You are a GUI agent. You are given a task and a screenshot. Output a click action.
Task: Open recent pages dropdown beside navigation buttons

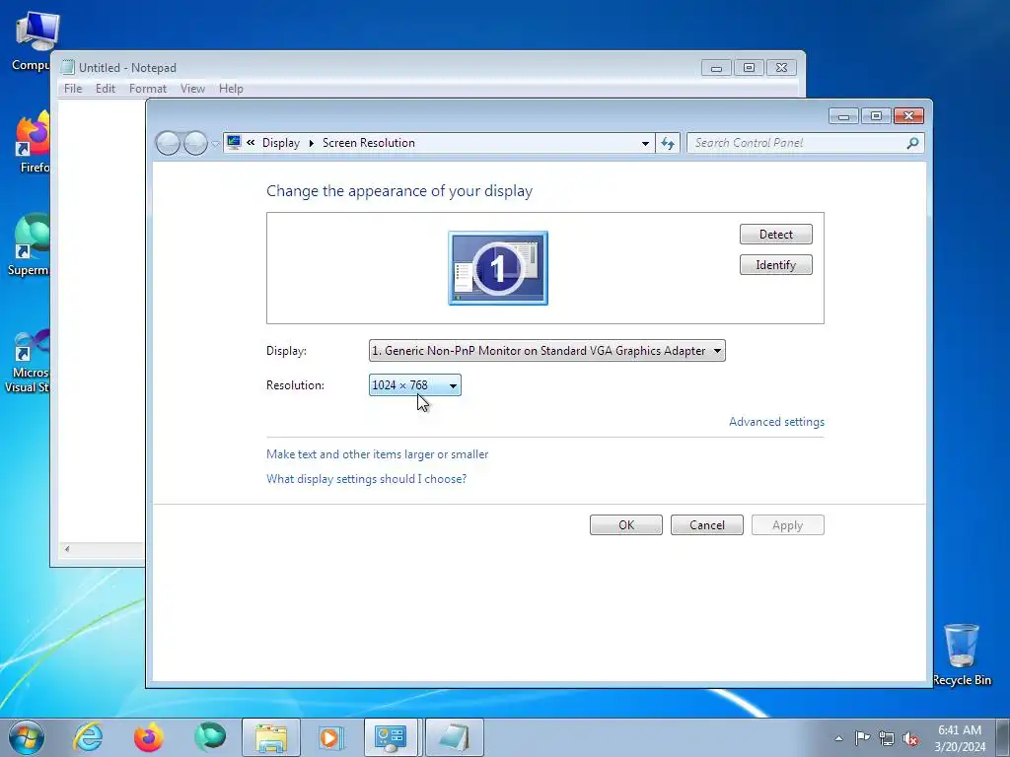point(216,144)
